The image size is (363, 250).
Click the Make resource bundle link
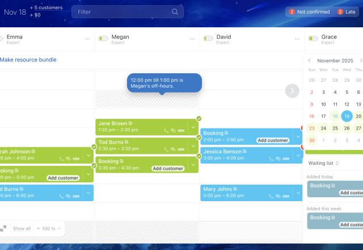pyautogui.click(x=28, y=60)
